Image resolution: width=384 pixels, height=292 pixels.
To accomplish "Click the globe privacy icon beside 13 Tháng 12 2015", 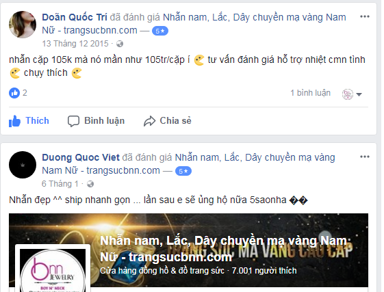I will click(120, 44).
